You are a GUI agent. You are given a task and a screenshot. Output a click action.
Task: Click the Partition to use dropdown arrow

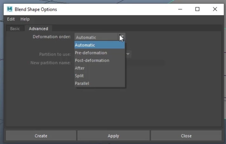[x=128, y=54]
